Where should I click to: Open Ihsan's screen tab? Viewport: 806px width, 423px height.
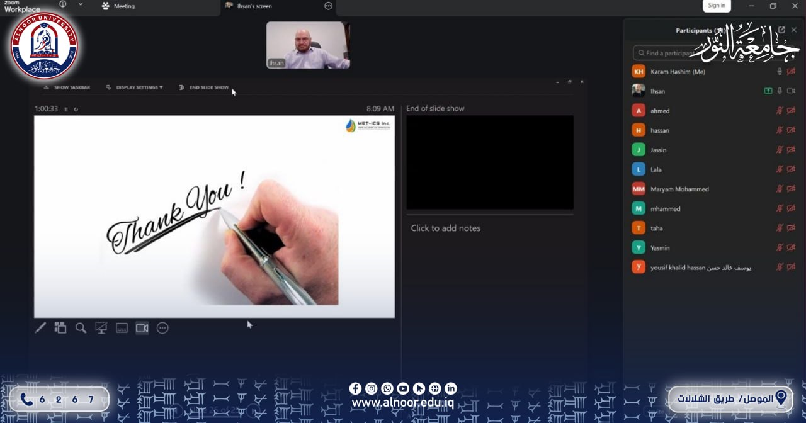pyautogui.click(x=253, y=6)
